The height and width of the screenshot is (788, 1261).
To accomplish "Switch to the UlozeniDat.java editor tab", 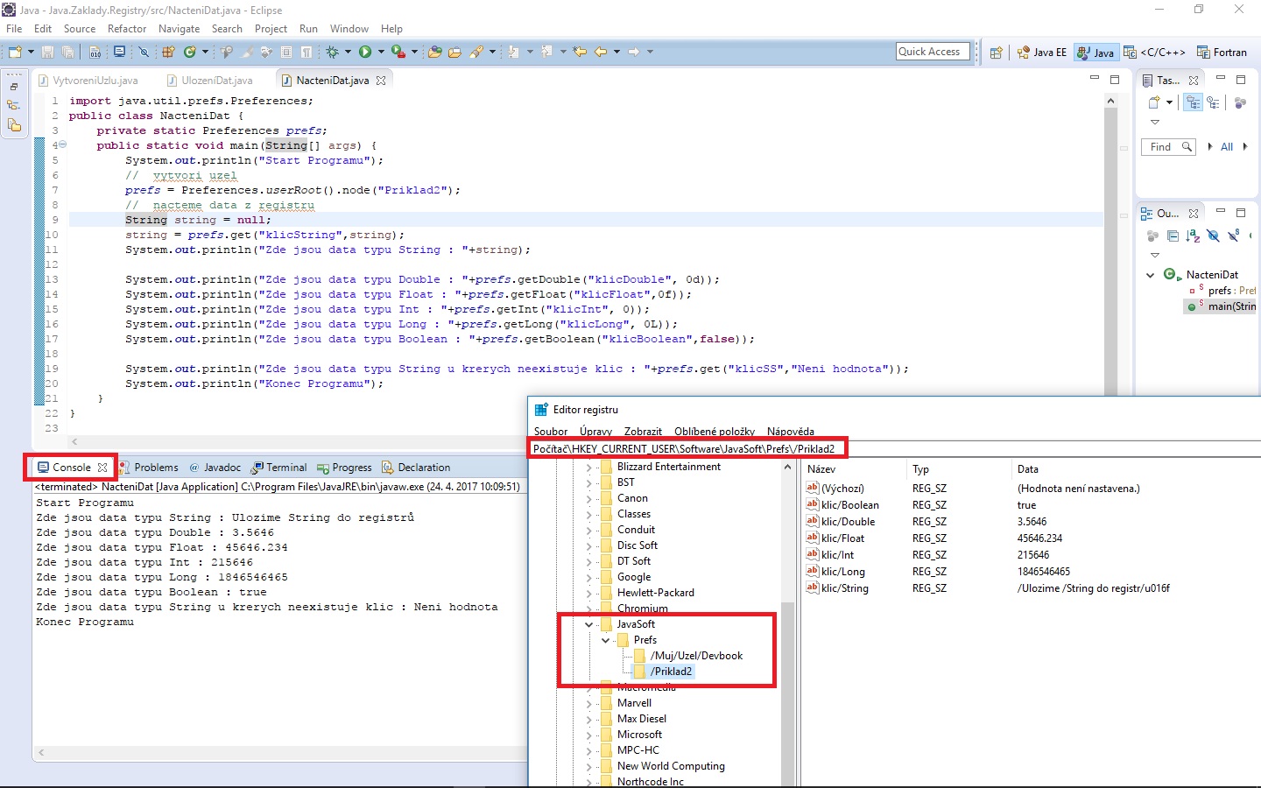I will pyautogui.click(x=216, y=81).
